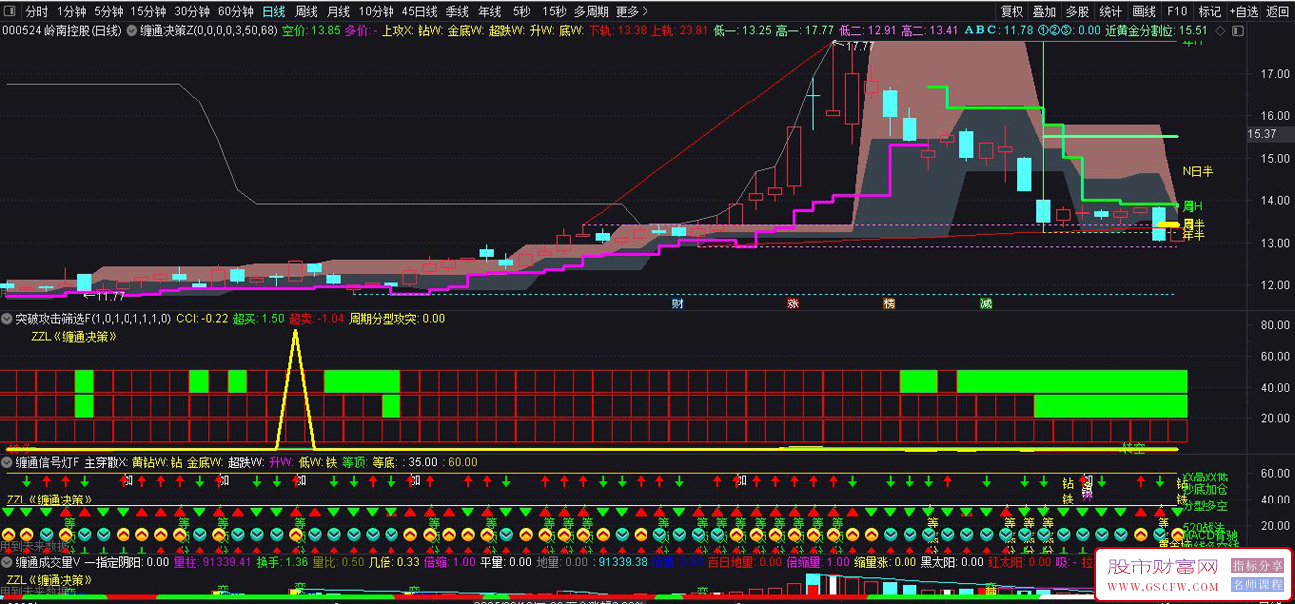Switch to the 分时 chart tab
The width and height of the screenshot is (1295, 604).
[36, 12]
